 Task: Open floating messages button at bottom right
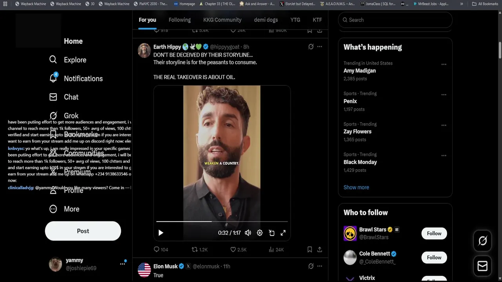coord(482,266)
